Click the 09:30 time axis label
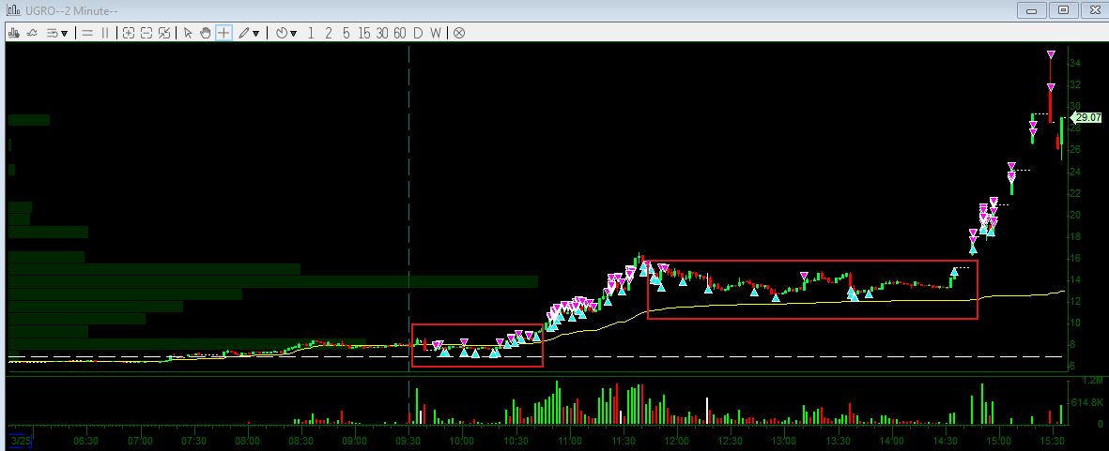The width and height of the screenshot is (1109, 451). [x=408, y=440]
